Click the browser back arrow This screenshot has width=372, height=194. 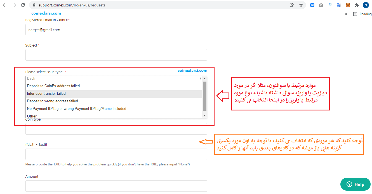tap(5, 5)
